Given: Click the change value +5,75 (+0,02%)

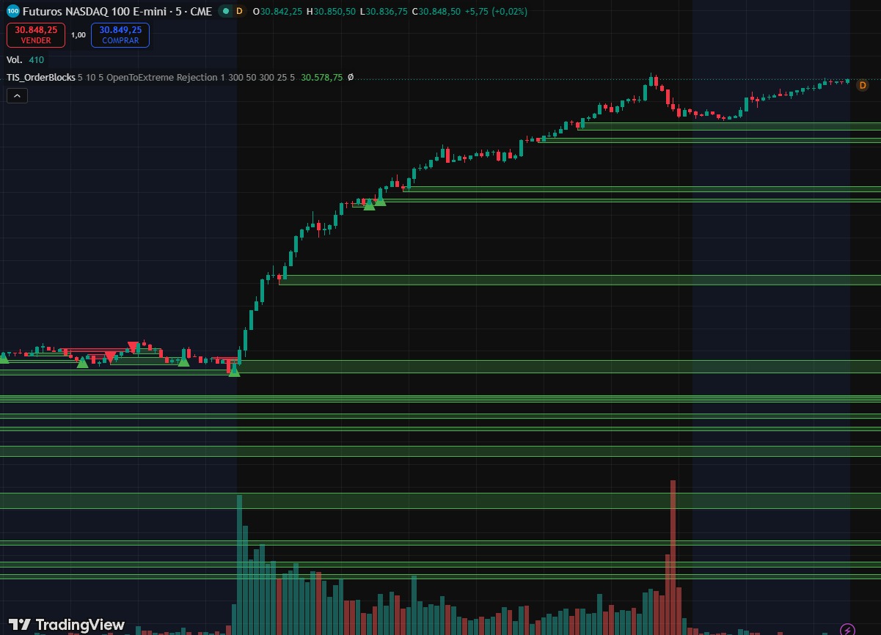Looking at the screenshot, I should 496,12.
